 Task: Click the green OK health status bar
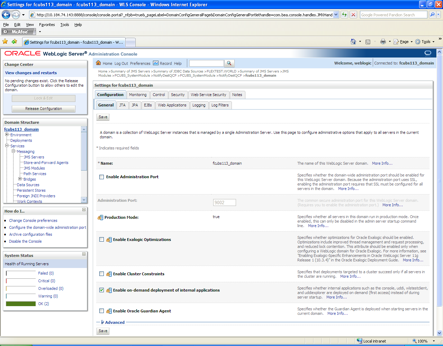pyautogui.click(x=21, y=304)
